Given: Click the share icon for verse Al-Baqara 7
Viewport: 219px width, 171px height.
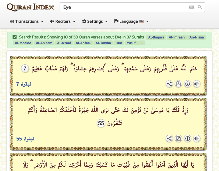Looking at the screenshot, I should coord(169,84).
